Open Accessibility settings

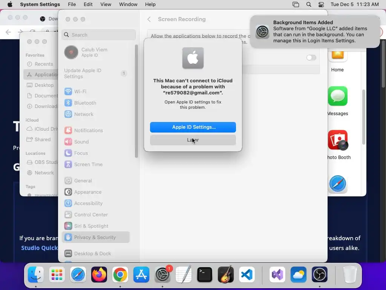96,204
